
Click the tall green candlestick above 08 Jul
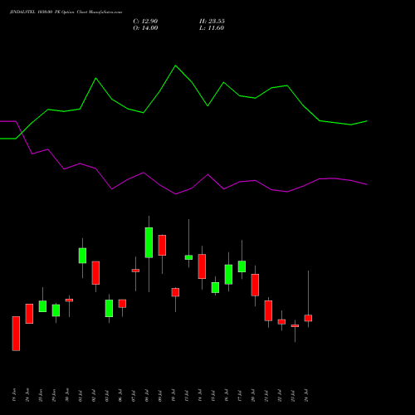149,242
